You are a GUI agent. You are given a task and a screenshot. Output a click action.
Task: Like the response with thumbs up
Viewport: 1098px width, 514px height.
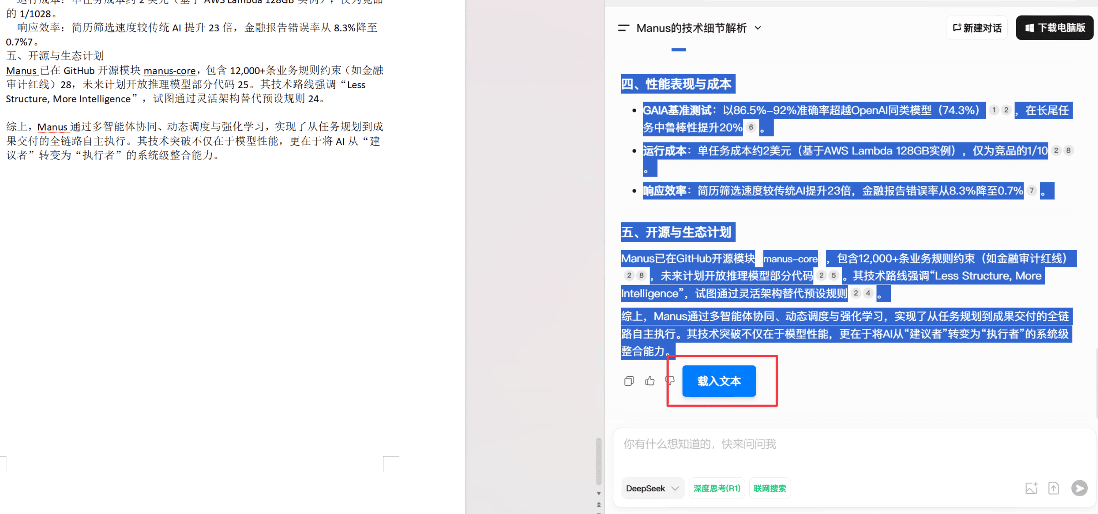tap(650, 381)
